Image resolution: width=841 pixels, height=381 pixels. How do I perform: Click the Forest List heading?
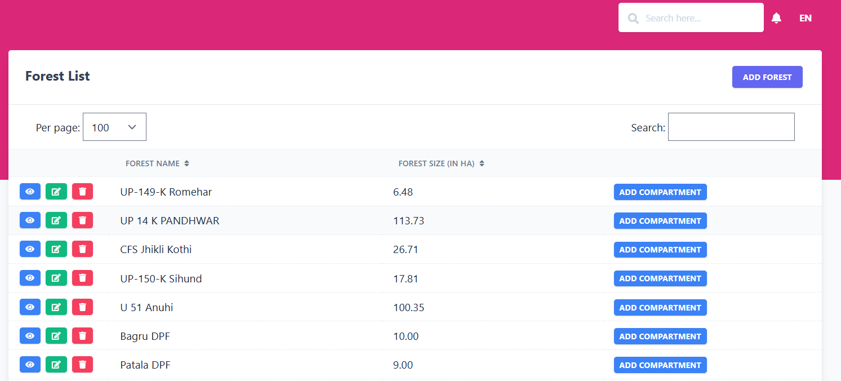[x=57, y=76]
